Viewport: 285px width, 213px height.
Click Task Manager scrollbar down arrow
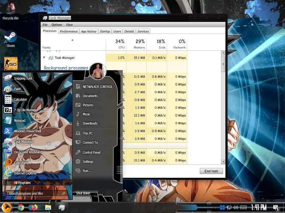pos(223,162)
